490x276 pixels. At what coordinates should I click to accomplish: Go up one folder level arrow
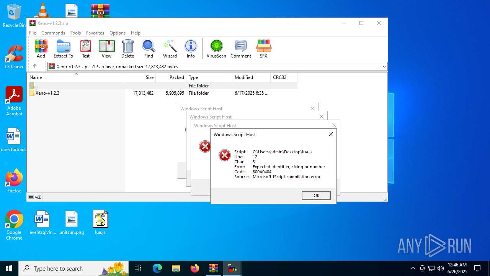[35, 66]
